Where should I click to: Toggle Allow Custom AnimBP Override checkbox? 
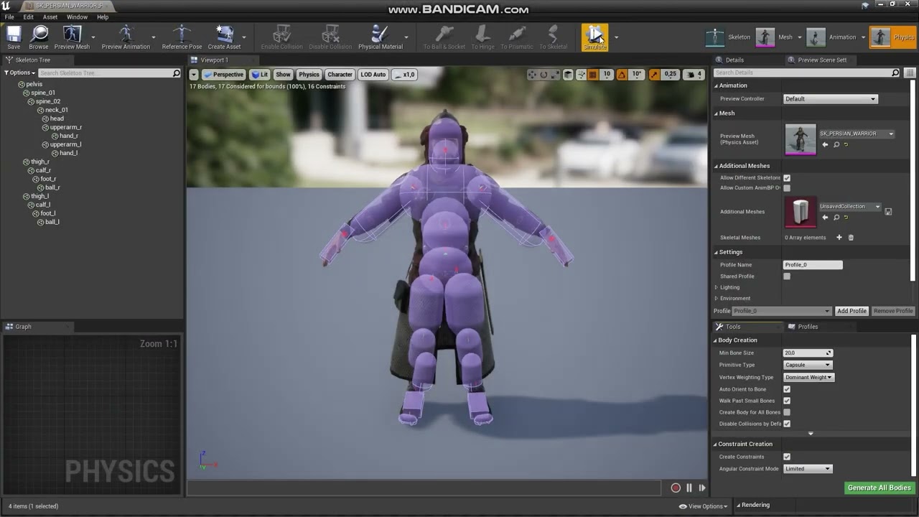pos(787,188)
